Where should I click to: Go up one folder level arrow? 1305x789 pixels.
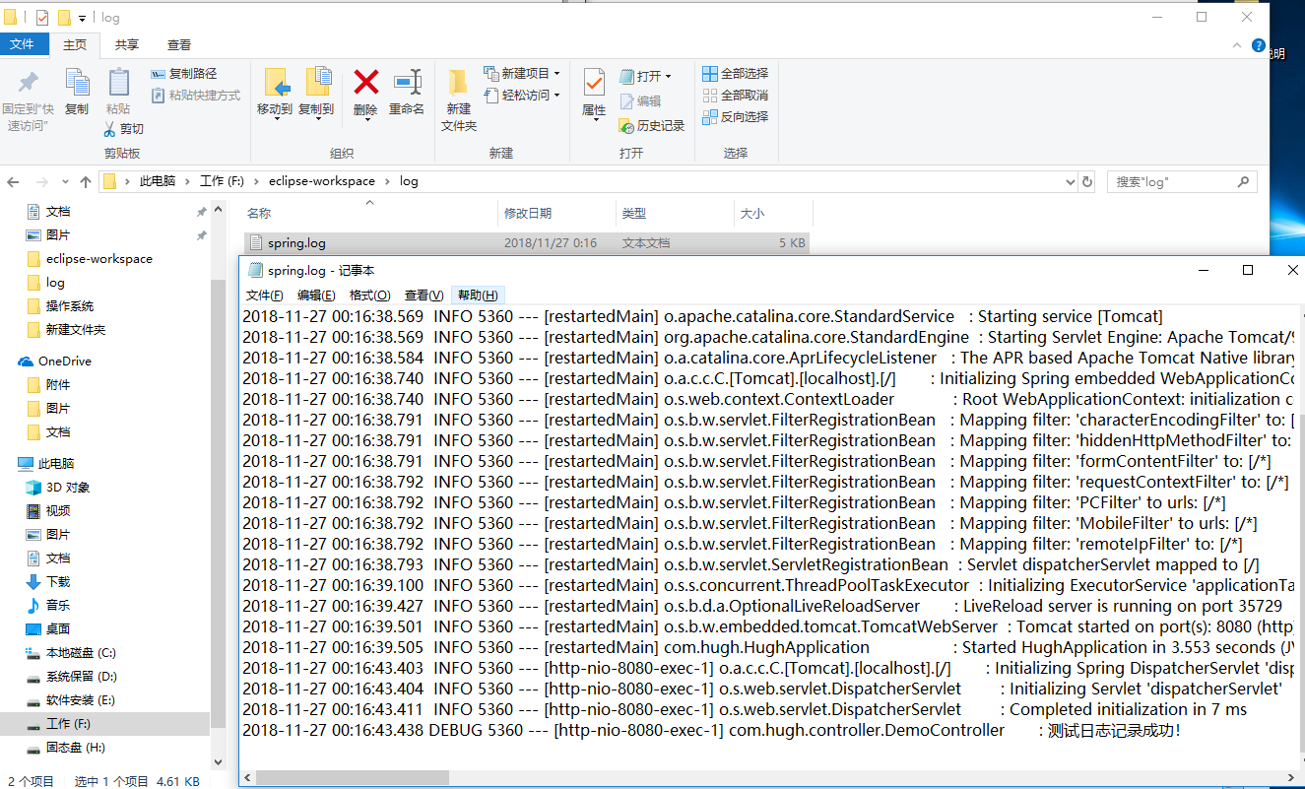86,182
